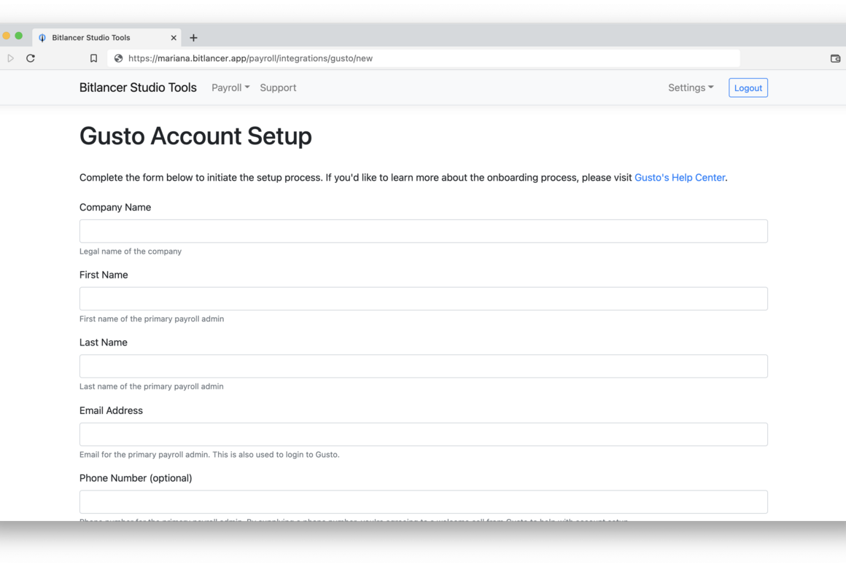Viewport: 846px width, 567px height.
Task: Open a new tab with the plus icon
Action: tap(194, 38)
